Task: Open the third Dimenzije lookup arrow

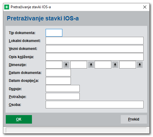Action: pyautogui.click(x=115, y=65)
